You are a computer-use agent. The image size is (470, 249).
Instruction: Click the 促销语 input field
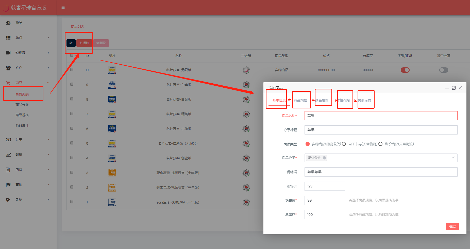tap(381, 172)
